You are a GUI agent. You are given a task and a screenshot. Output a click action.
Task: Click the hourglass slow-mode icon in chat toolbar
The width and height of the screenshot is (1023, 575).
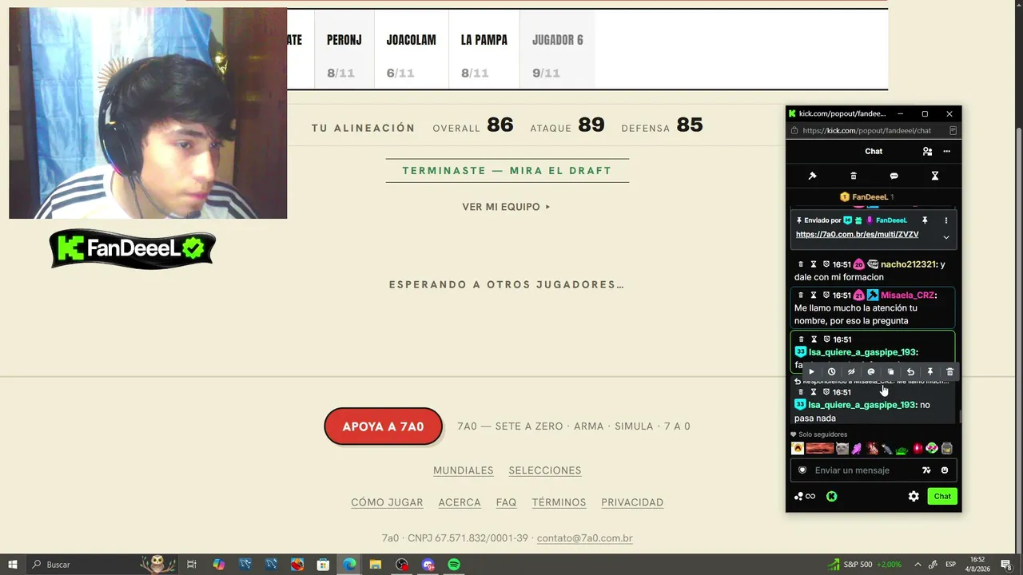click(935, 176)
